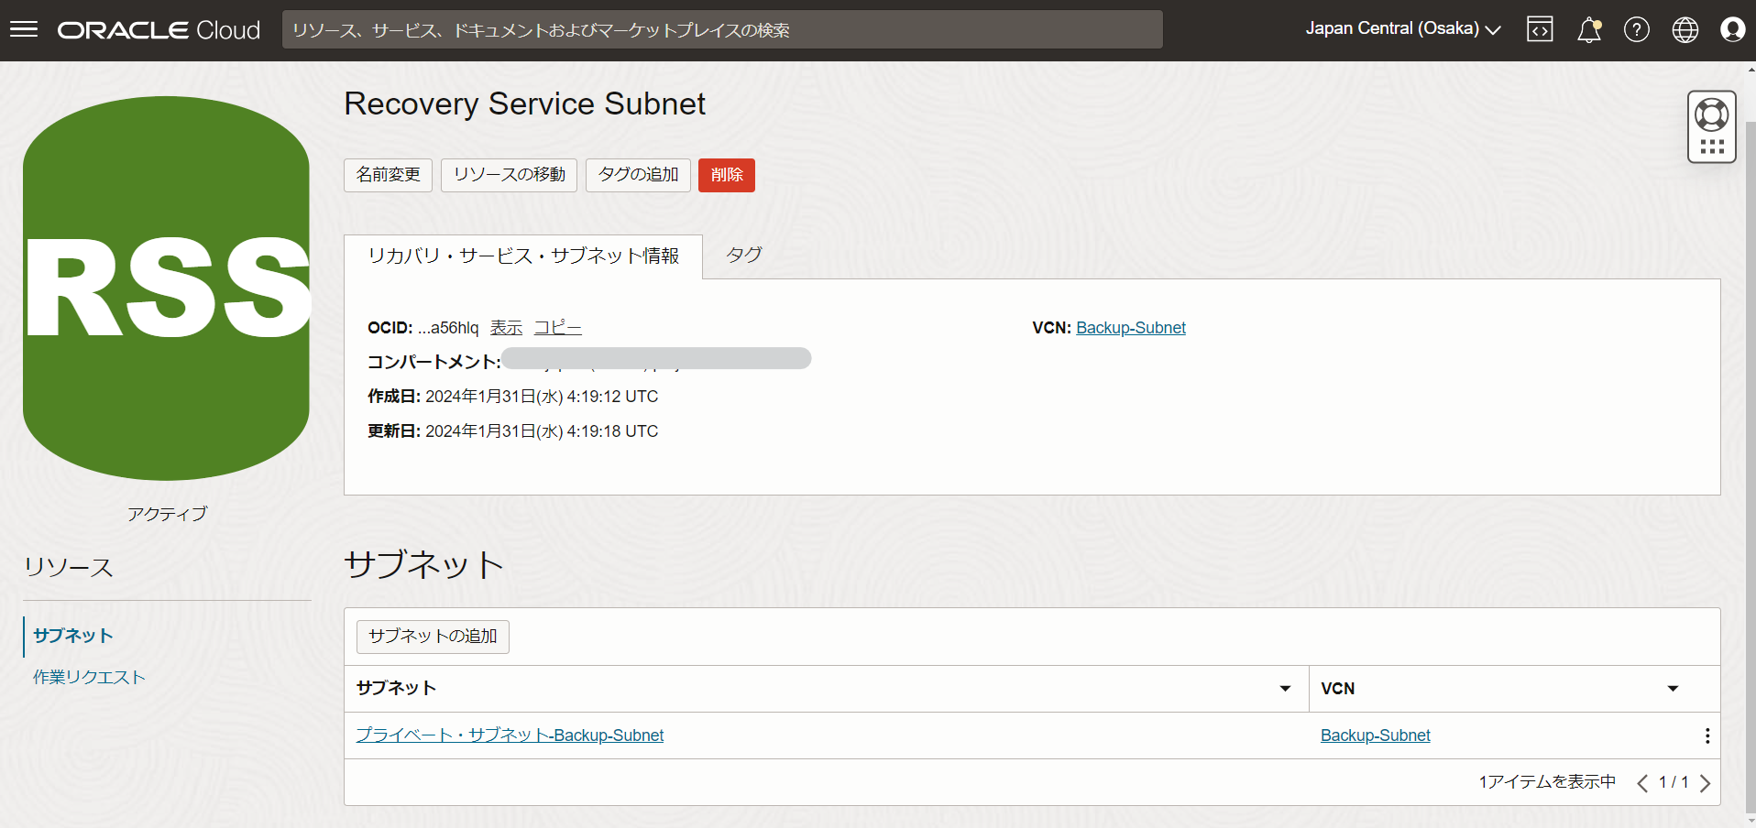1756x828 pixels.
Task: Open the row actions three-dot menu
Action: (x=1707, y=735)
